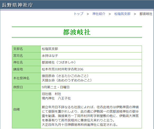Open the トップ breadcrumb link

pos(79,14)
